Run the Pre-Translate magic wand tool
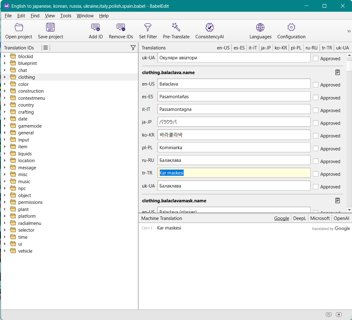This screenshot has width=352, height=320. (x=176, y=27)
